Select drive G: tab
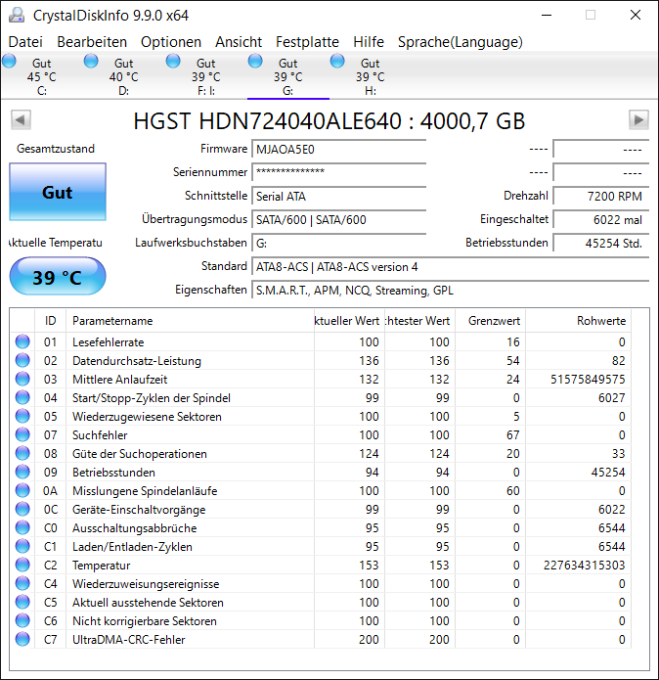659x680 pixels. tap(288, 76)
